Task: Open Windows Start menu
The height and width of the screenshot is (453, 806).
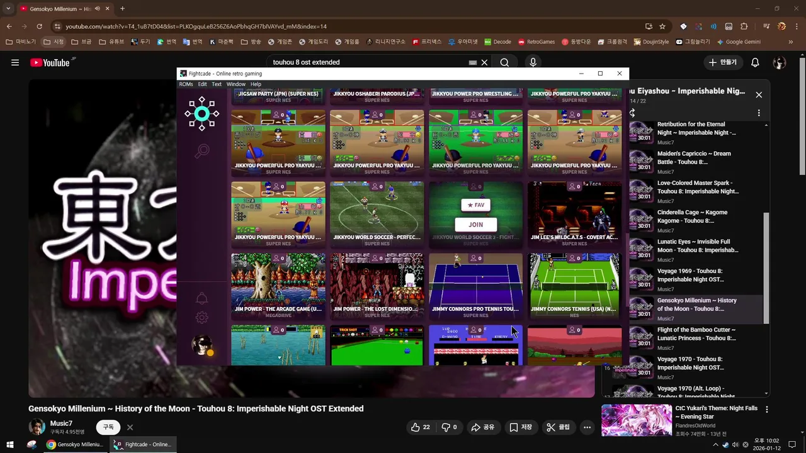Action: (9, 444)
